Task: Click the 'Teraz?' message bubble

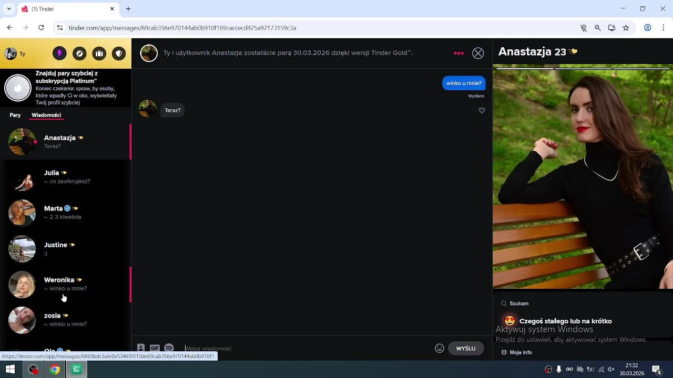Action: (172, 110)
